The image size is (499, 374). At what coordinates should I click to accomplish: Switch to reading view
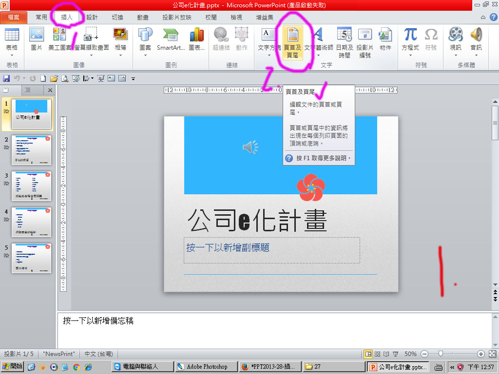386,354
